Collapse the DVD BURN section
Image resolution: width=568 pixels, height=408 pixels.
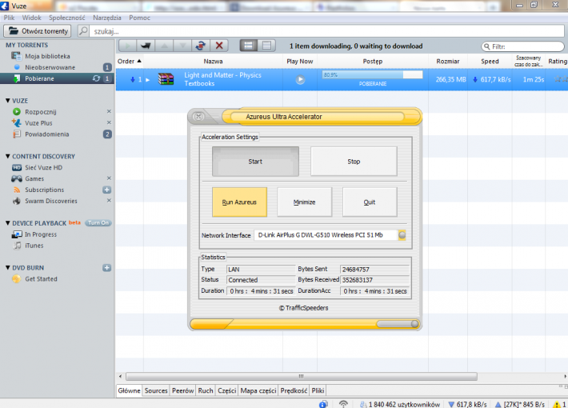tap(8, 268)
